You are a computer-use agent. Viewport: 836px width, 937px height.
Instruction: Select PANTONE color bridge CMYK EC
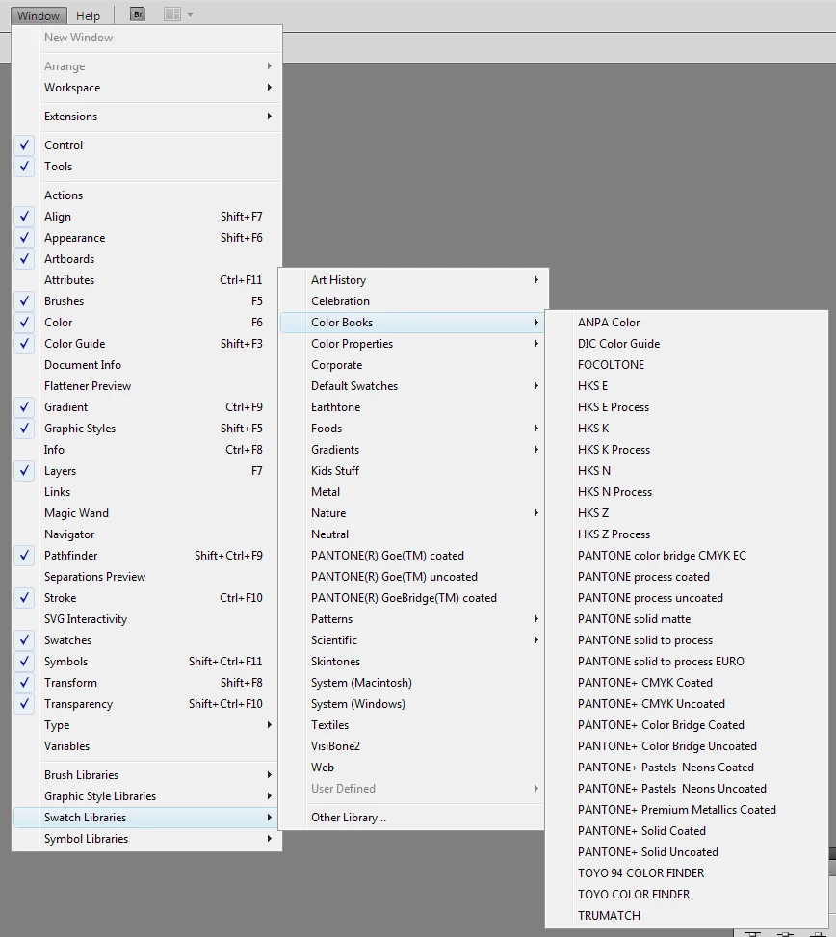coord(687,555)
